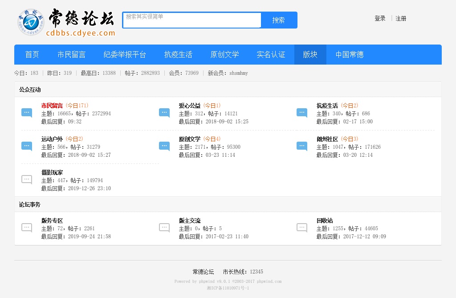
Task: Click the chat icon beside 市民留言
Action: click(27, 113)
